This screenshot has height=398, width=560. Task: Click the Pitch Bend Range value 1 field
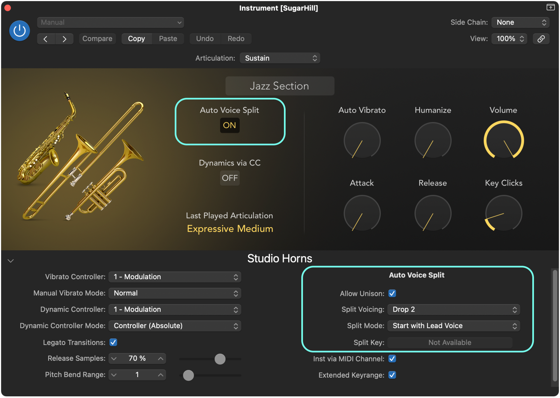click(x=137, y=375)
